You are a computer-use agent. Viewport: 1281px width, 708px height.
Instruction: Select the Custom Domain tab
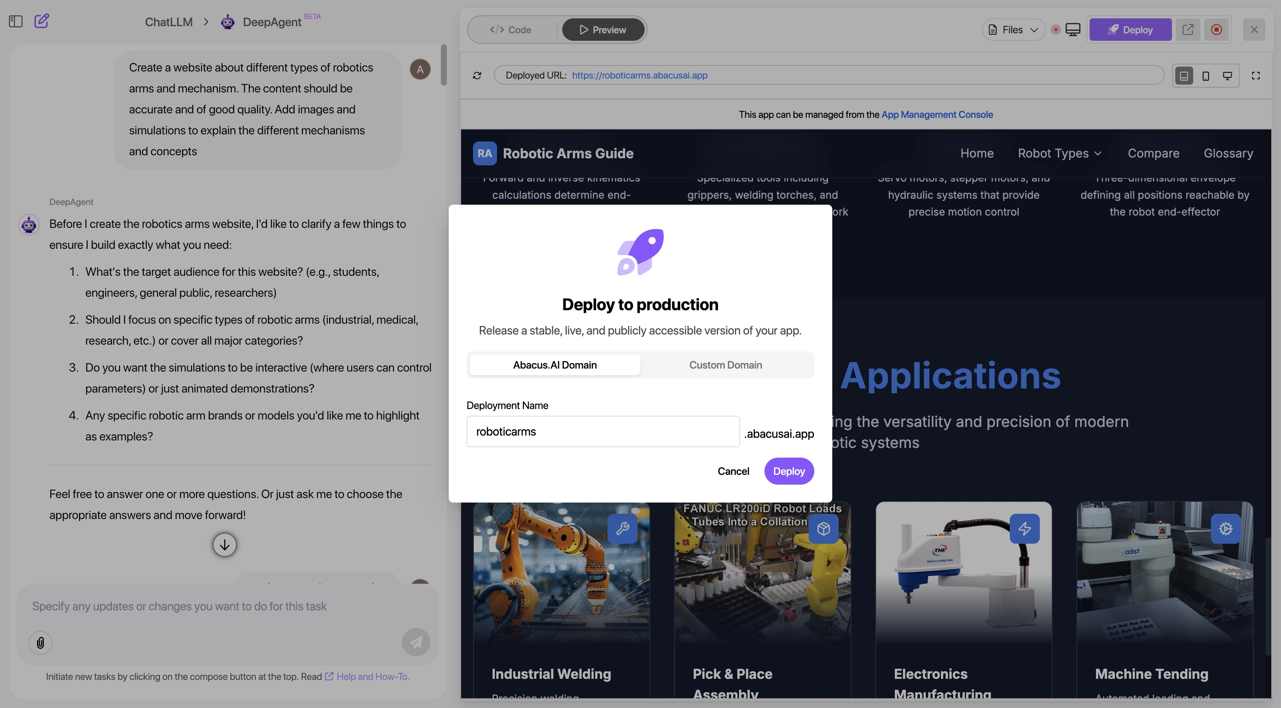click(x=725, y=365)
